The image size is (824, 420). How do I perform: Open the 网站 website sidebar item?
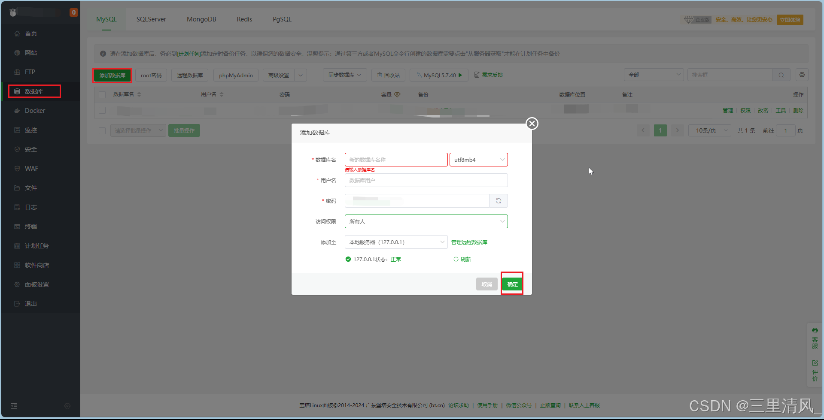30,53
